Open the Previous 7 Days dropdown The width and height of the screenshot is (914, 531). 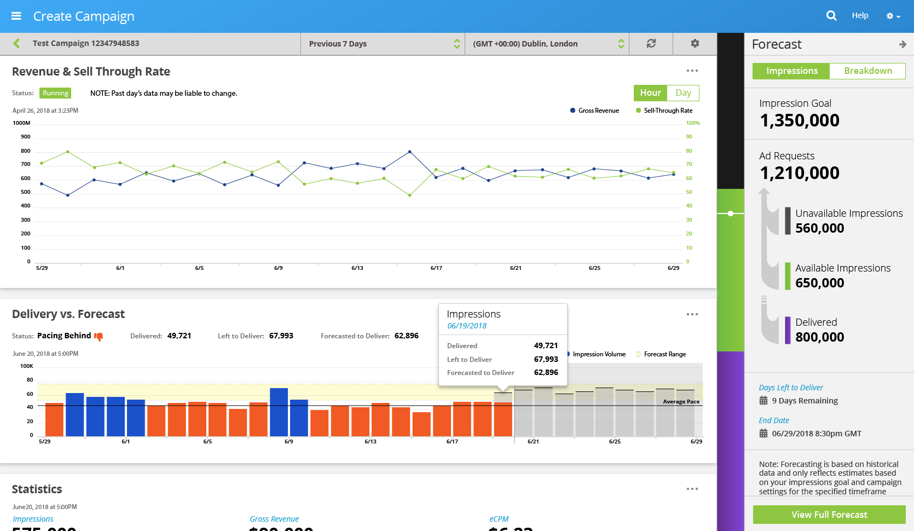[383, 44]
